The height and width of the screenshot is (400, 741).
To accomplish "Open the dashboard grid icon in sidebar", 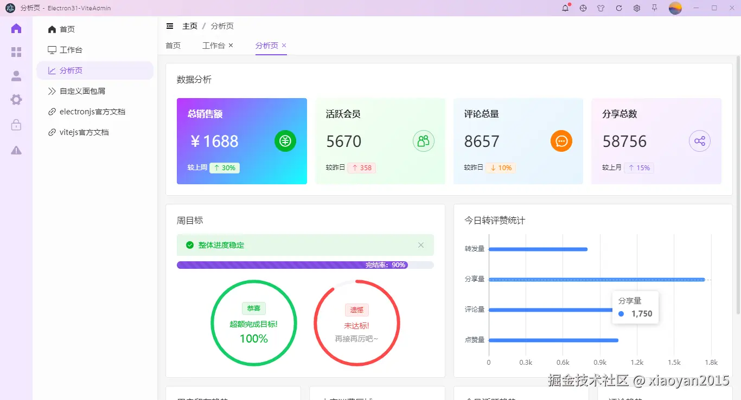I will click(16, 52).
